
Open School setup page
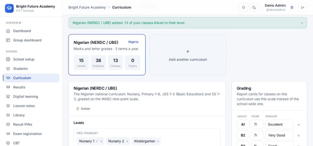(31, 59)
